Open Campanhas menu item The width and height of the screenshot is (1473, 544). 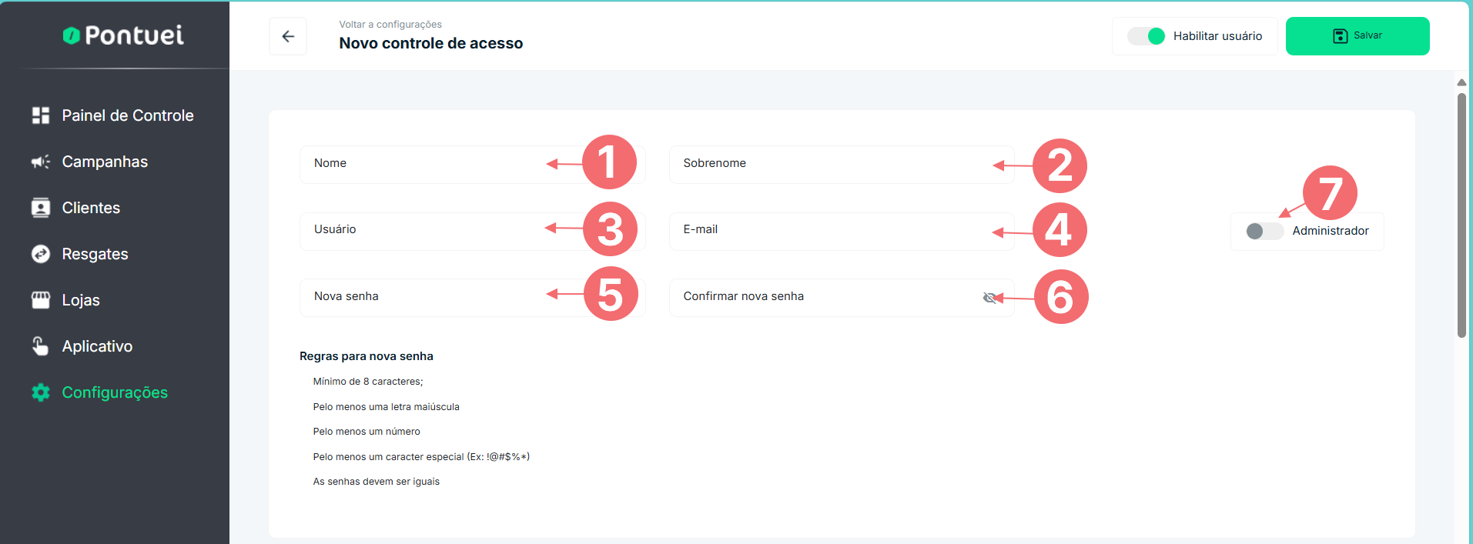click(x=105, y=162)
